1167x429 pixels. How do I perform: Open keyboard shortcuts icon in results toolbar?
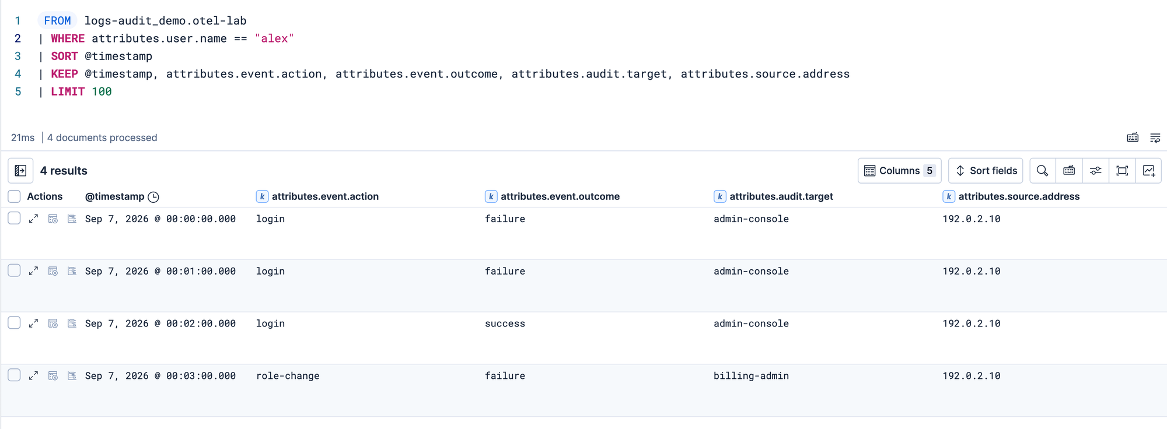point(1069,171)
